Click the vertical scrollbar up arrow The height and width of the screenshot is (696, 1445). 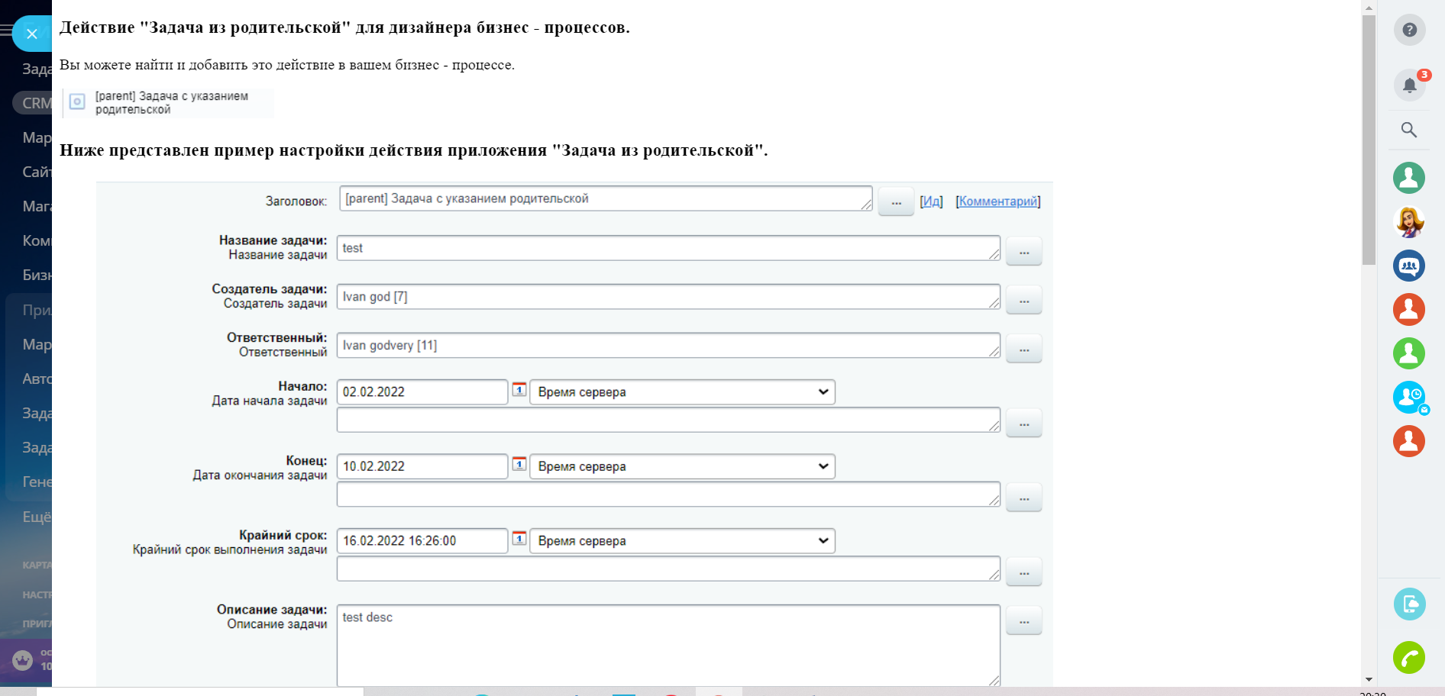point(1369,8)
